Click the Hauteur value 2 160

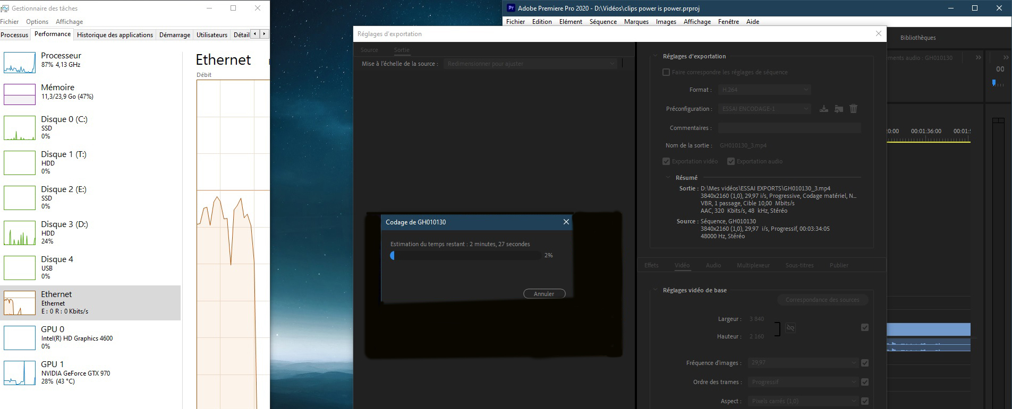pyautogui.click(x=756, y=336)
